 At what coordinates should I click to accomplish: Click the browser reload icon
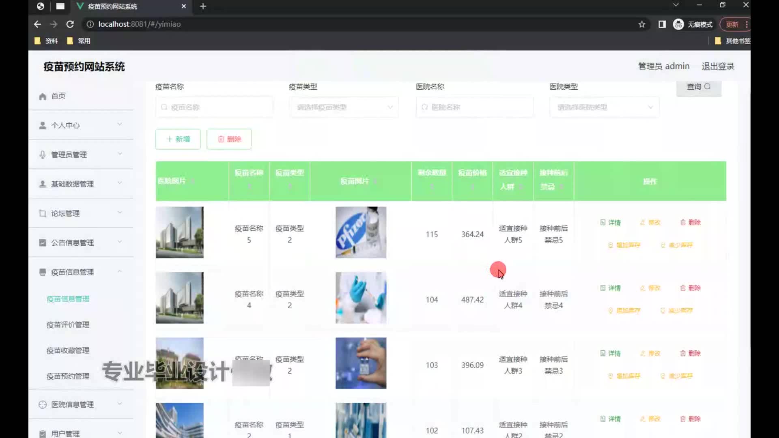click(70, 24)
